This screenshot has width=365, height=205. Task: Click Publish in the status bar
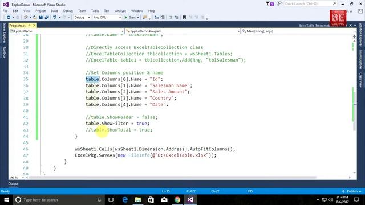(x=352, y=191)
